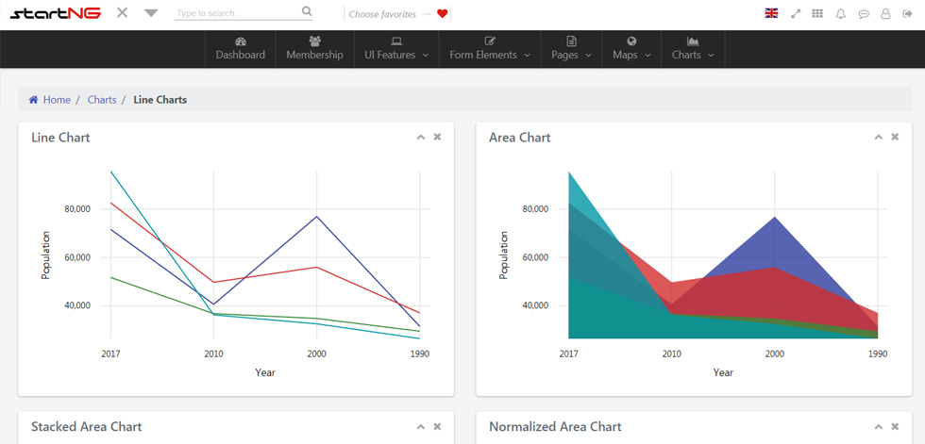Click the Maps globe icon

(631, 41)
